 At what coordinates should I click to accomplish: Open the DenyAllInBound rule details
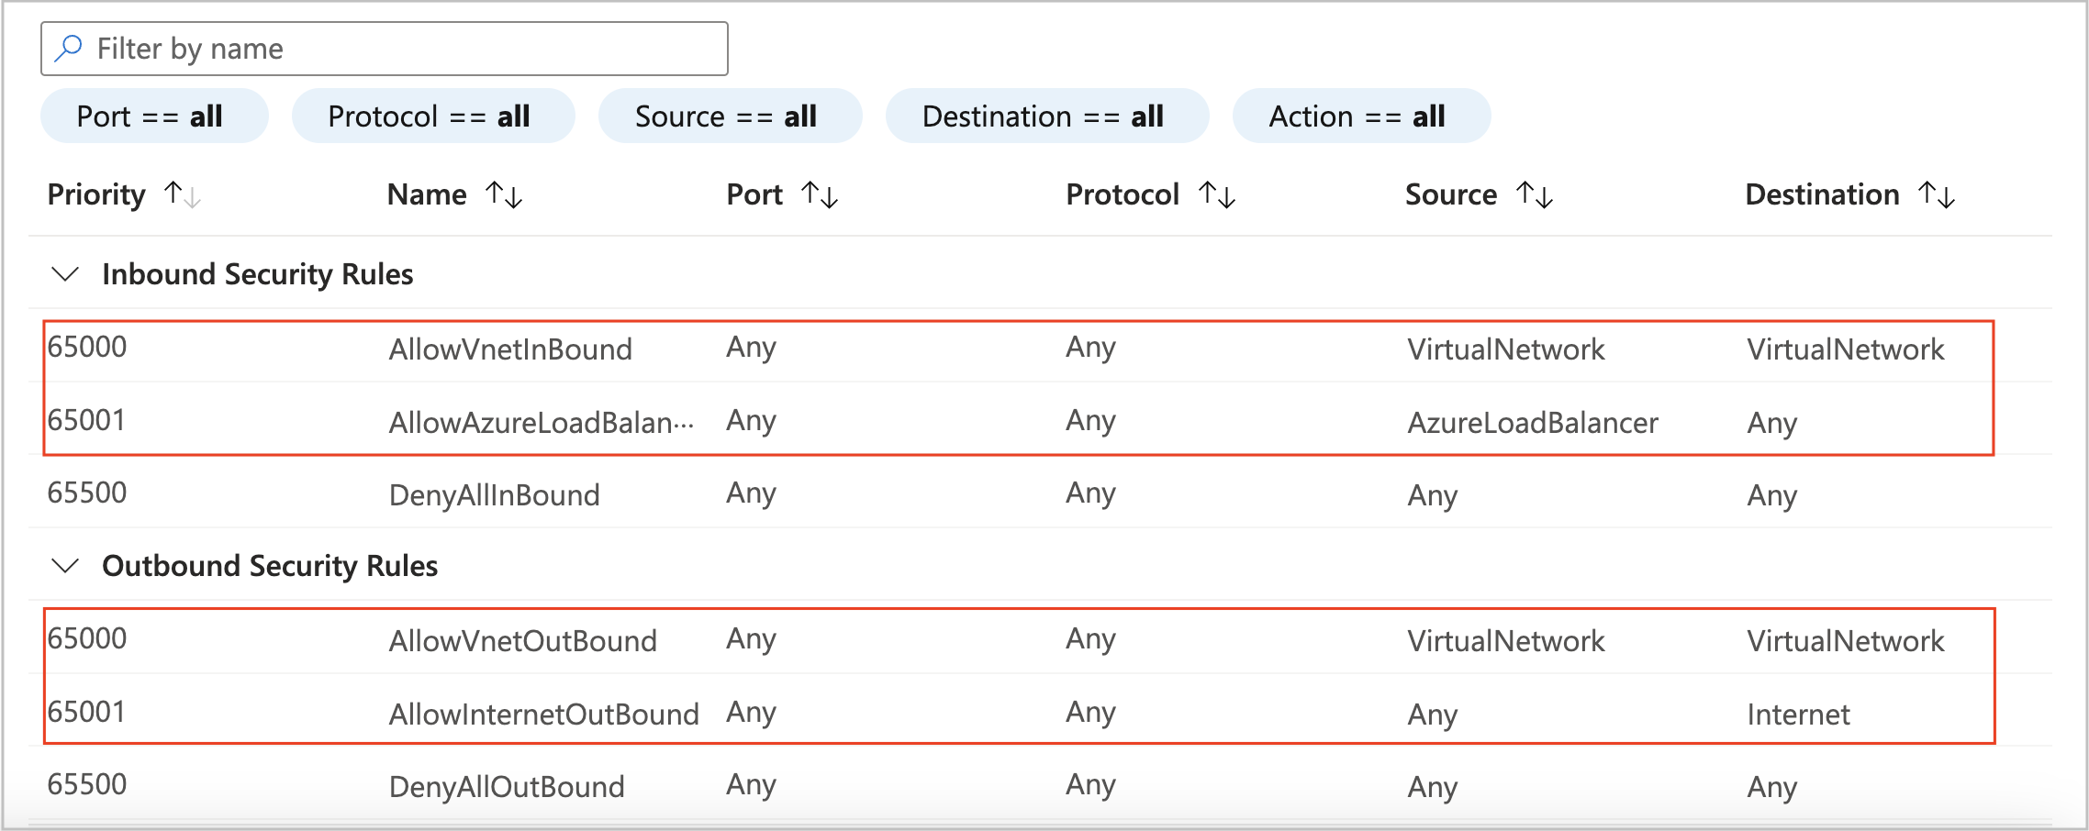pos(493,495)
